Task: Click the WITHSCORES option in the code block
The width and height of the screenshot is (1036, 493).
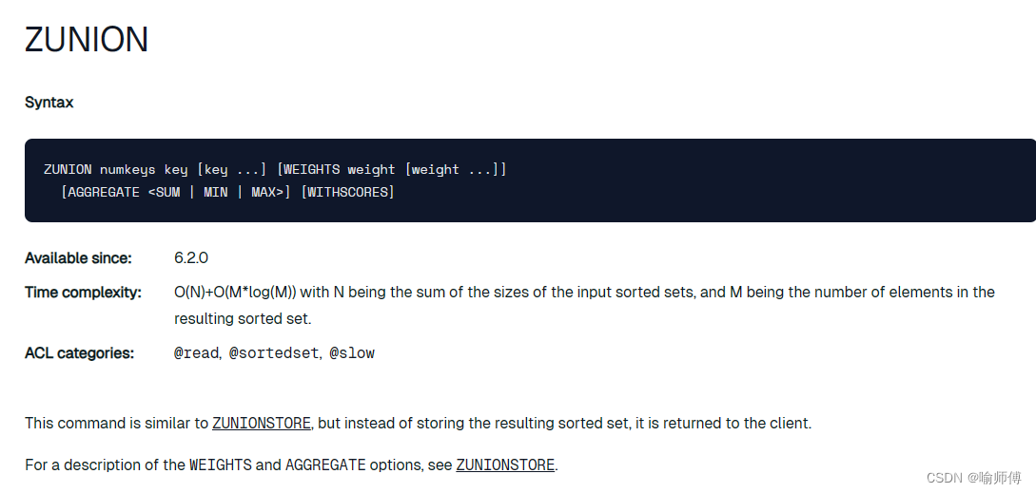Action: coord(347,193)
